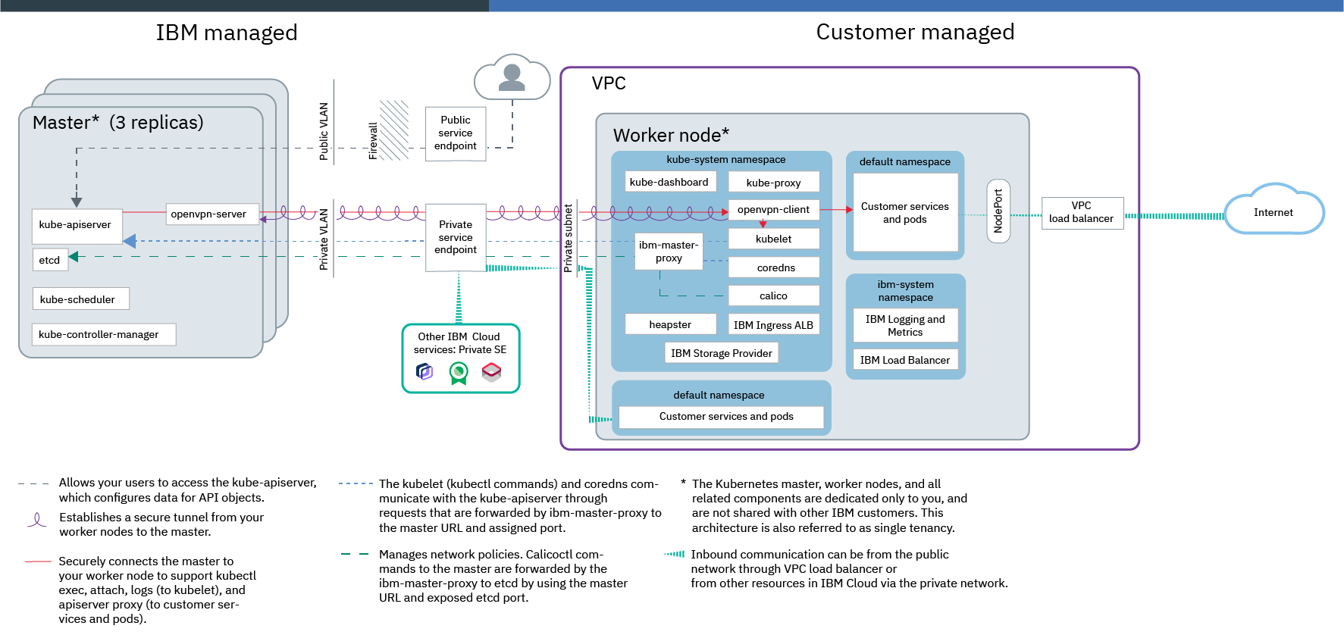Select the calico box
Screen dimensions: 1344x635
click(x=774, y=296)
